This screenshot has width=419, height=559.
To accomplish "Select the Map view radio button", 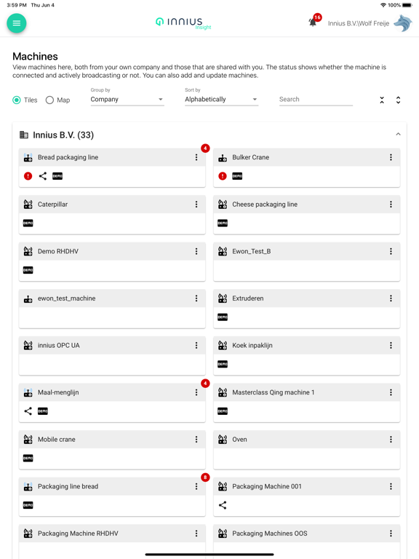I will 50,100.
